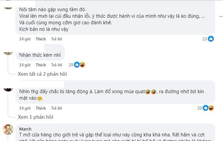The image size is (223, 141).
Task: Click "14 giờ" timestamp of the topmost comment
Action: [x=25, y=39]
